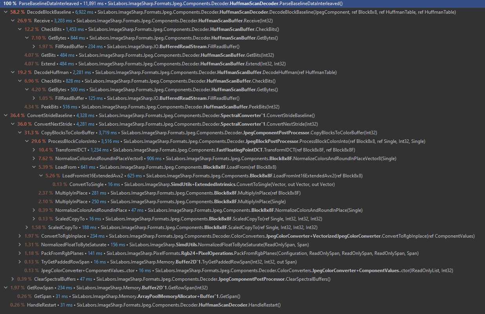Collapse the ConvertNextStride 36.0 % node

[x=13, y=124]
